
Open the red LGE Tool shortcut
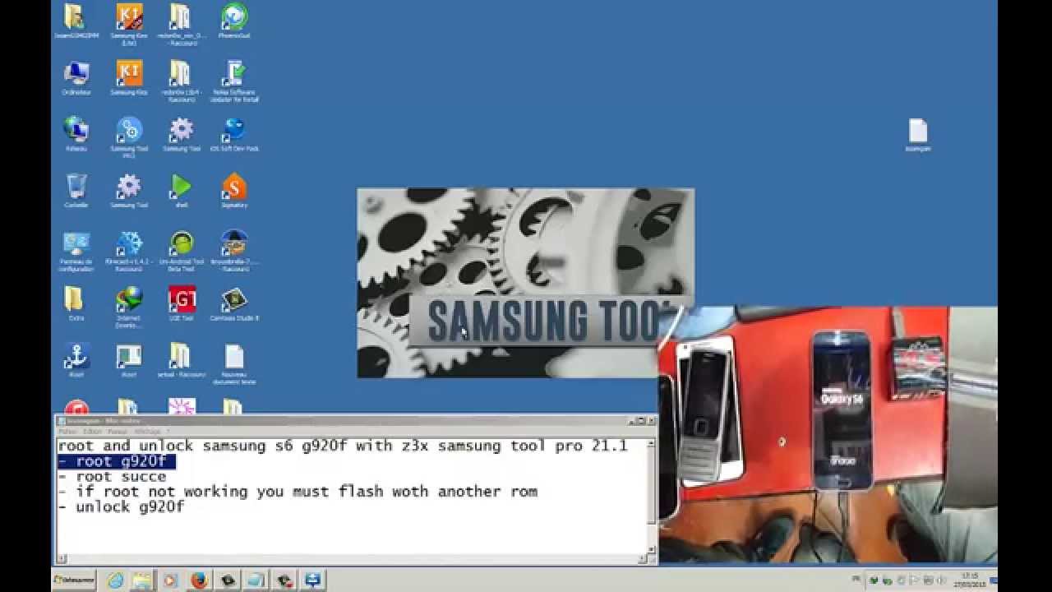tap(182, 303)
